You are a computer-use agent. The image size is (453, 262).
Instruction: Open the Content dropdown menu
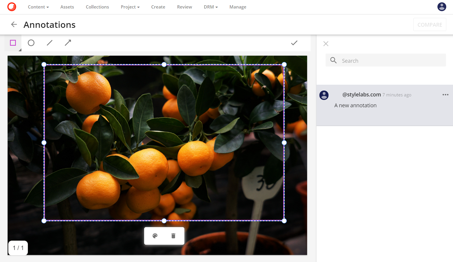tap(38, 7)
